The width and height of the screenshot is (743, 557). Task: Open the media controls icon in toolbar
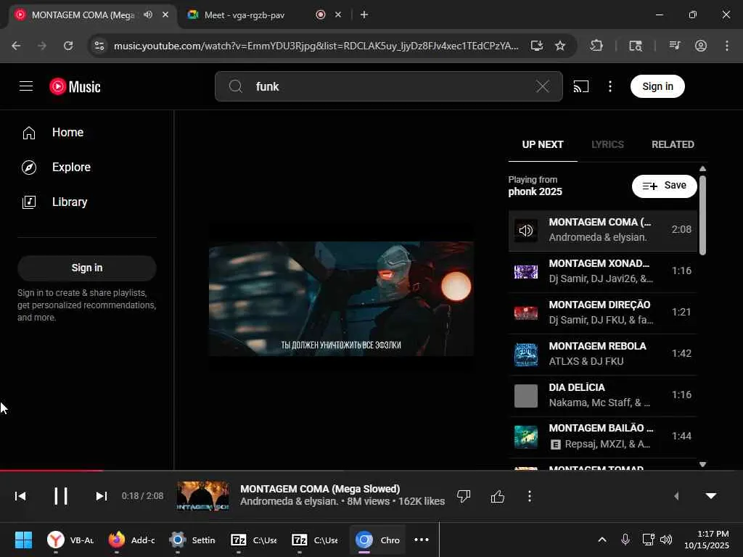674,46
